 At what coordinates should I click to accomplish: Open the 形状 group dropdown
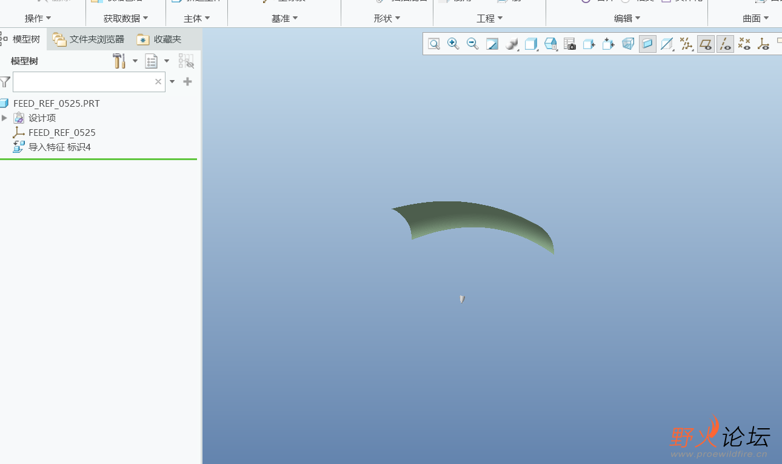coord(387,18)
